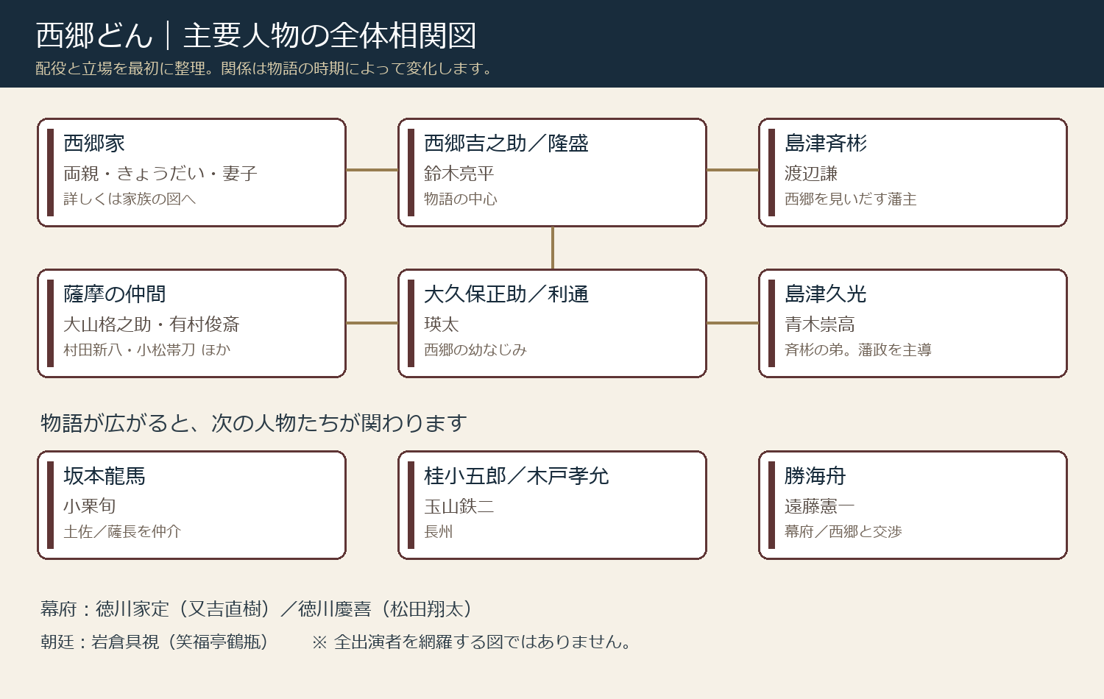Click the 桂小五郎／木戸孝允 card title
The height and width of the screenshot is (699, 1104).
tap(517, 476)
